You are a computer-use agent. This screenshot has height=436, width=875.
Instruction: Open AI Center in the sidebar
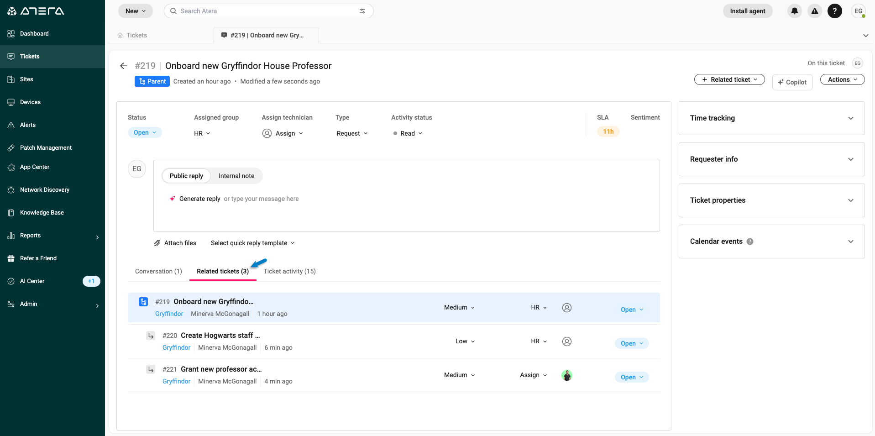(x=52, y=281)
